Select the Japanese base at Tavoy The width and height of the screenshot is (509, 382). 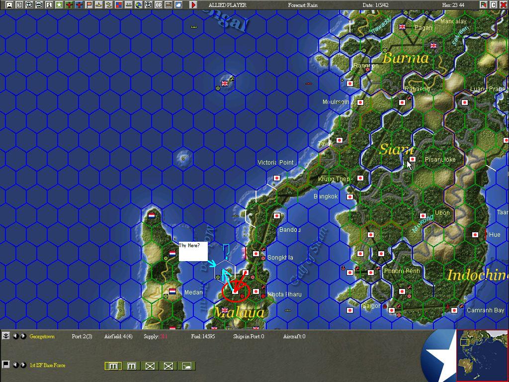339,140
